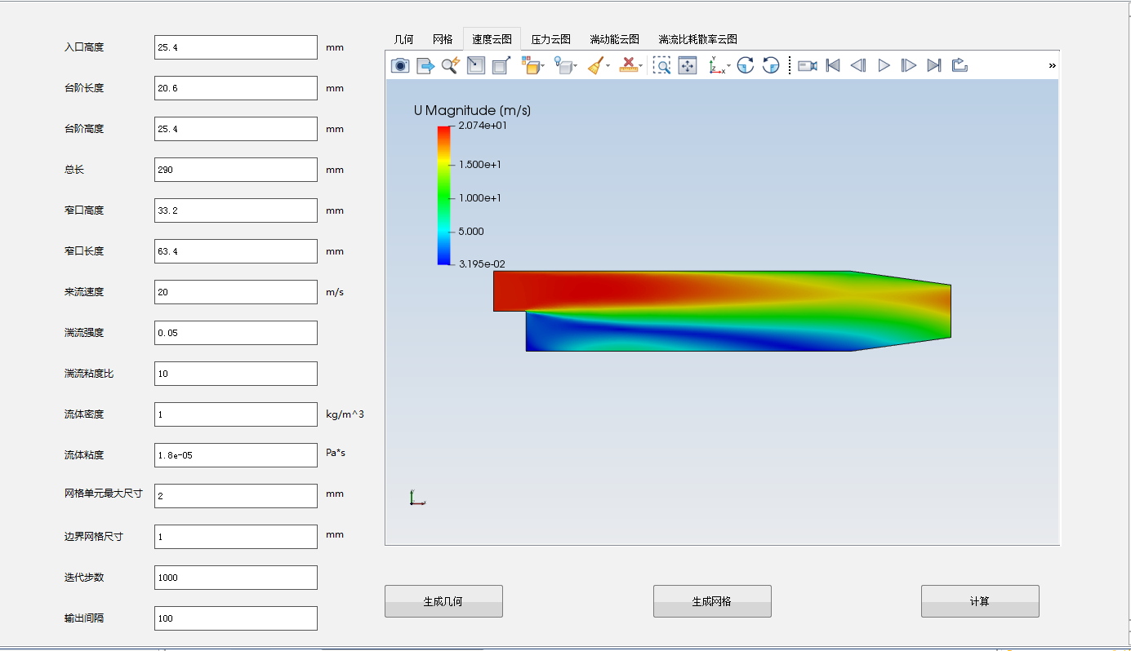Click the 湍流粘度比 input field
Image resolution: width=1131 pixels, height=651 pixels.
(x=236, y=374)
